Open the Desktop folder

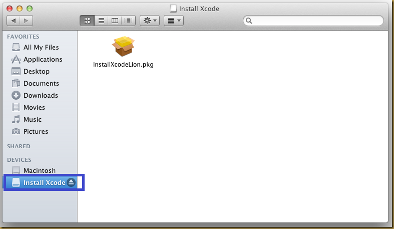(37, 71)
